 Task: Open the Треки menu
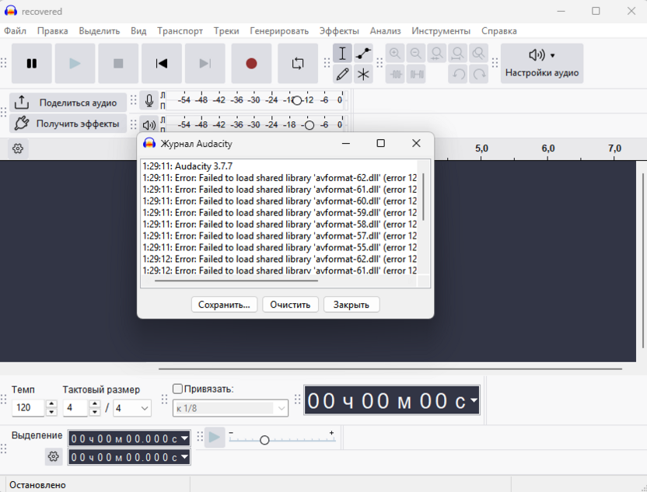(x=226, y=31)
